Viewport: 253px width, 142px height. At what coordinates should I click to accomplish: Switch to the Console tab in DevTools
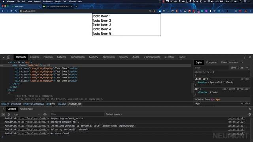coord(35,57)
